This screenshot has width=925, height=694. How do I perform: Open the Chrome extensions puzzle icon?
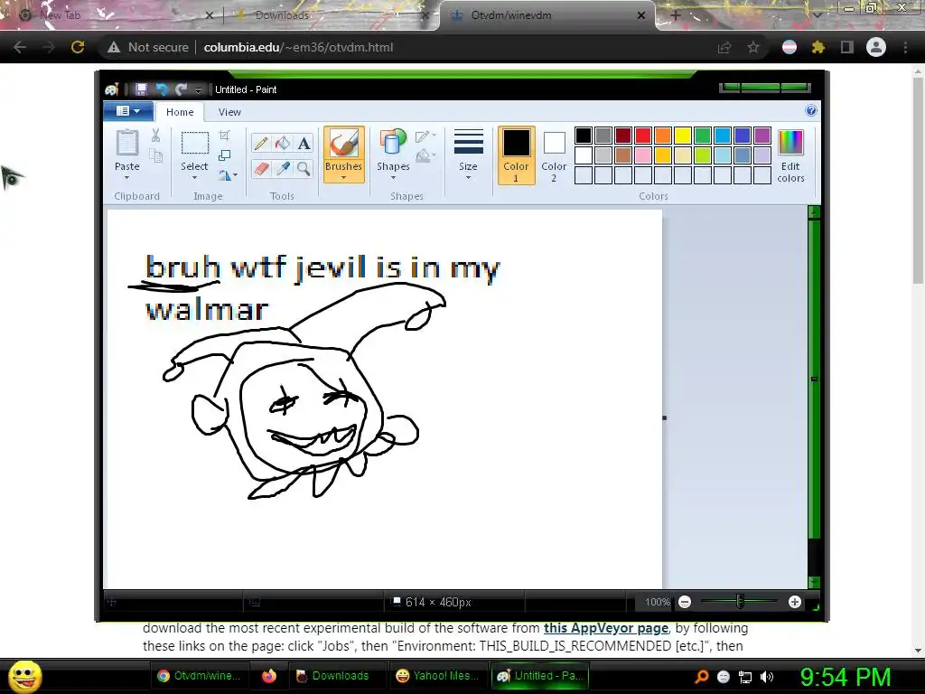click(x=818, y=47)
